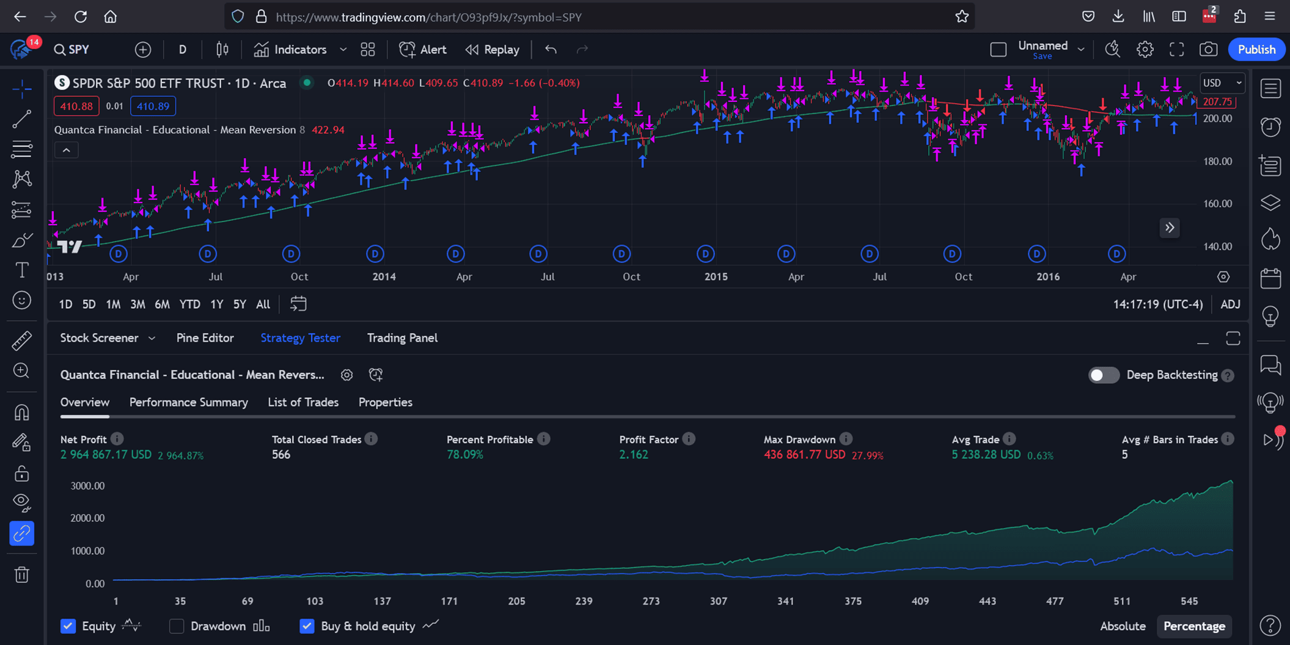The image size is (1290, 645).
Task: Open the Strategy Tester tab
Action: coord(300,338)
